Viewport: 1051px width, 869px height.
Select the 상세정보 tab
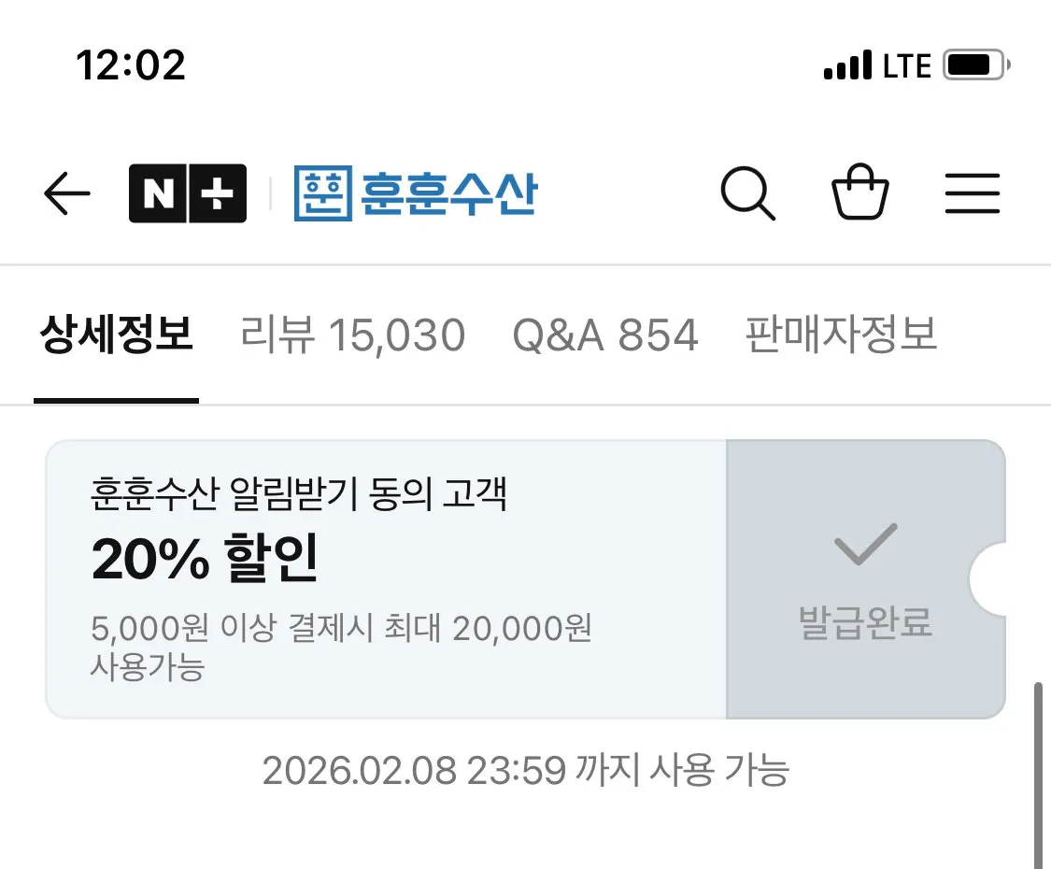point(116,335)
